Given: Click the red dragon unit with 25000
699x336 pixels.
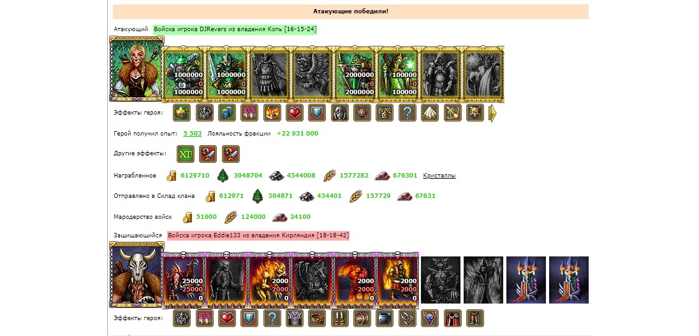Looking at the screenshot, I should click(x=184, y=281).
